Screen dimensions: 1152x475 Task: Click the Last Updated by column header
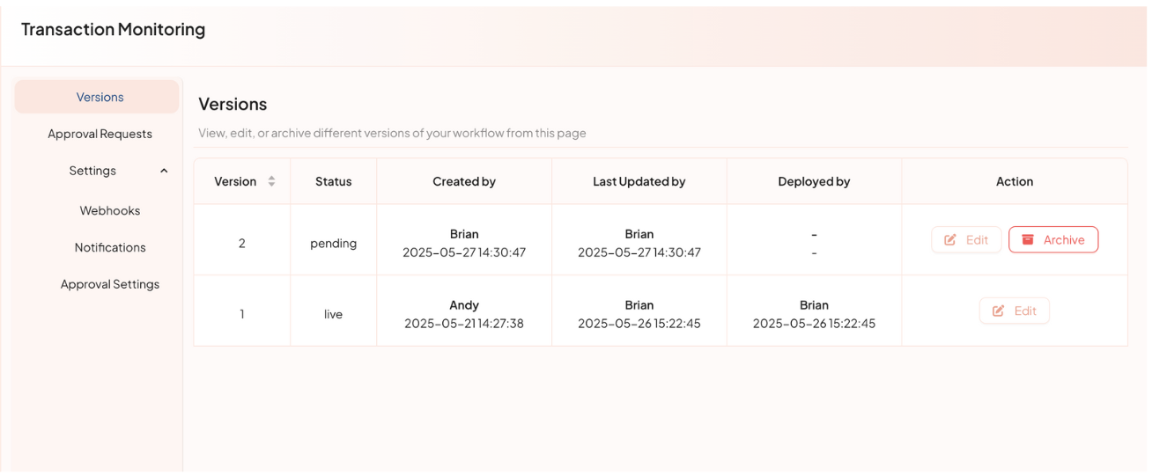pos(639,181)
